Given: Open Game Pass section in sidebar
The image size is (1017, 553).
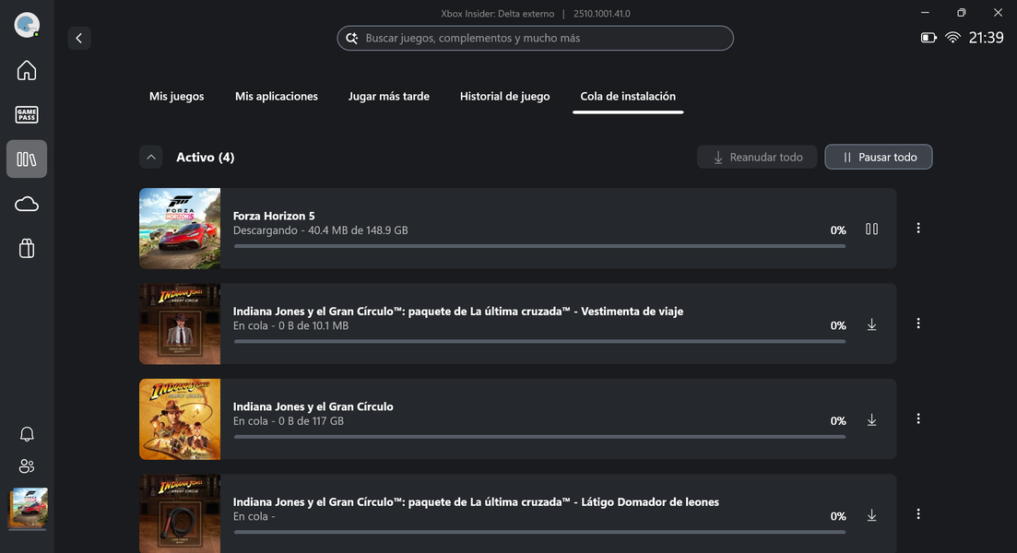Looking at the screenshot, I should (27, 115).
